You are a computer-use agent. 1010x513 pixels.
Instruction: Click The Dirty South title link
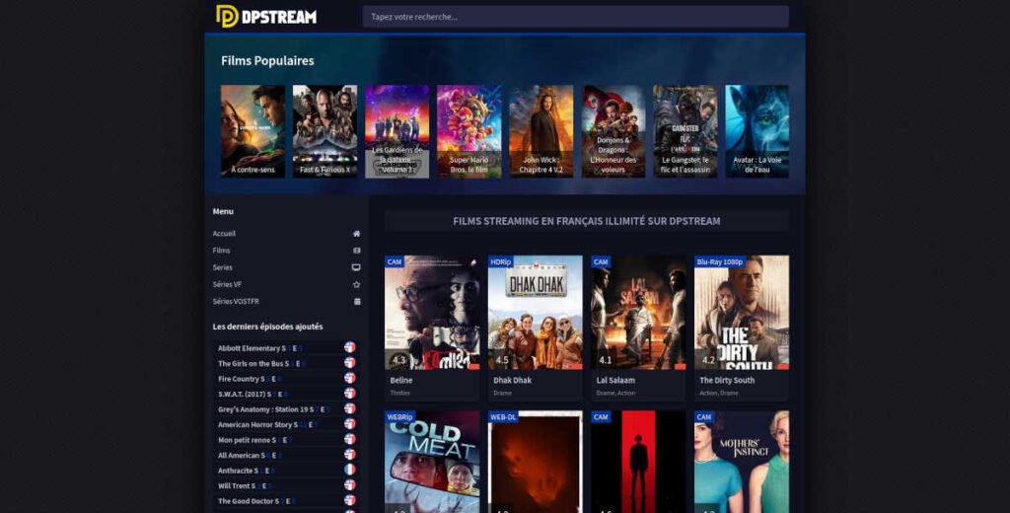[727, 380]
